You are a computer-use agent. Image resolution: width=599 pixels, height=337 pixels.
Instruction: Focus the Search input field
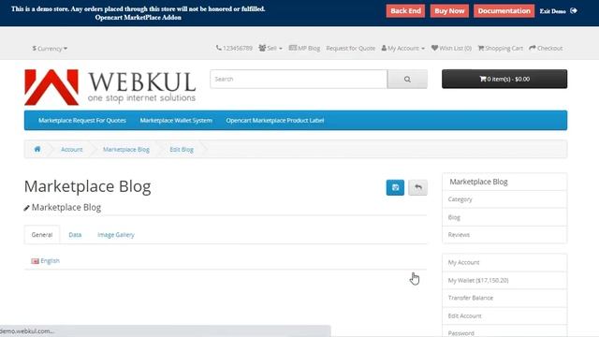[x=299, y=79]
